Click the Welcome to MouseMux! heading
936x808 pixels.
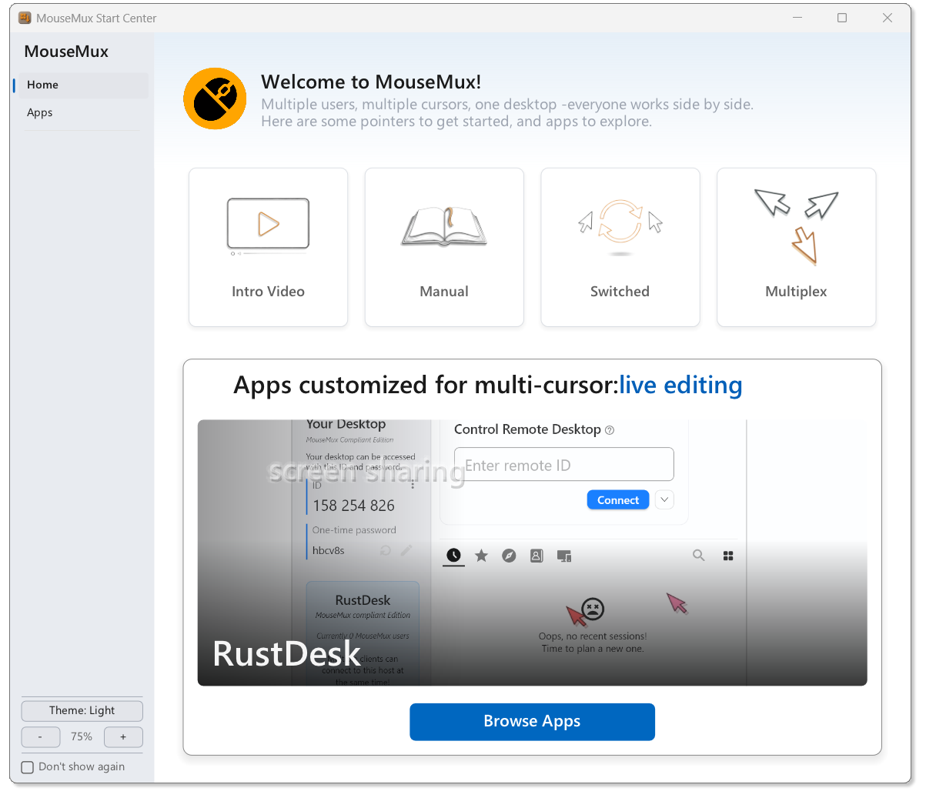coord(371,82)
